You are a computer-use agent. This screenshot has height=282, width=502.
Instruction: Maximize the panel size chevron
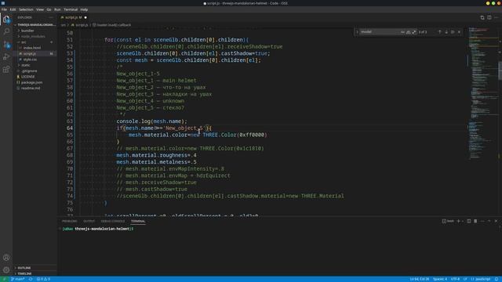(489, 221)
